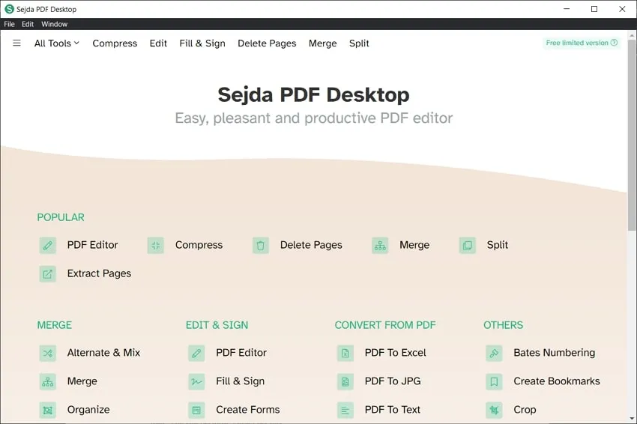Open the Window menu
Screen dimensions: 637x424
click(x=55, y=24)
